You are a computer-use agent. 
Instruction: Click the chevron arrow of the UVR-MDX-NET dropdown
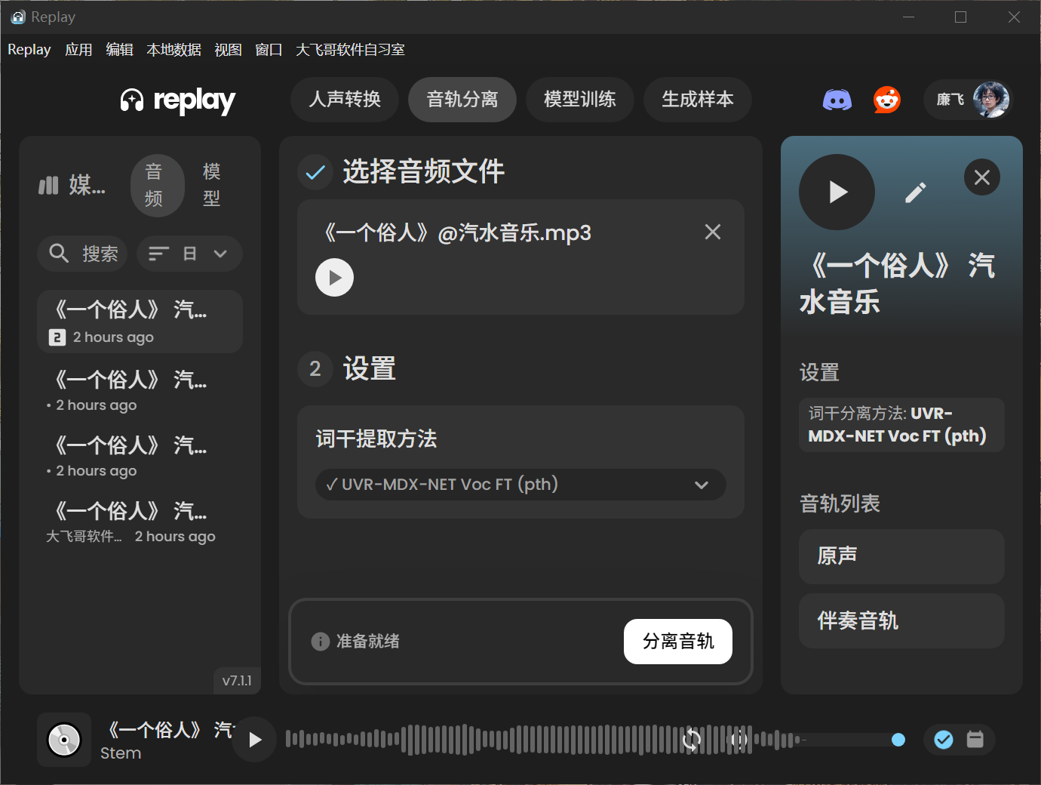pyautogui.click(x=702, y=485)
